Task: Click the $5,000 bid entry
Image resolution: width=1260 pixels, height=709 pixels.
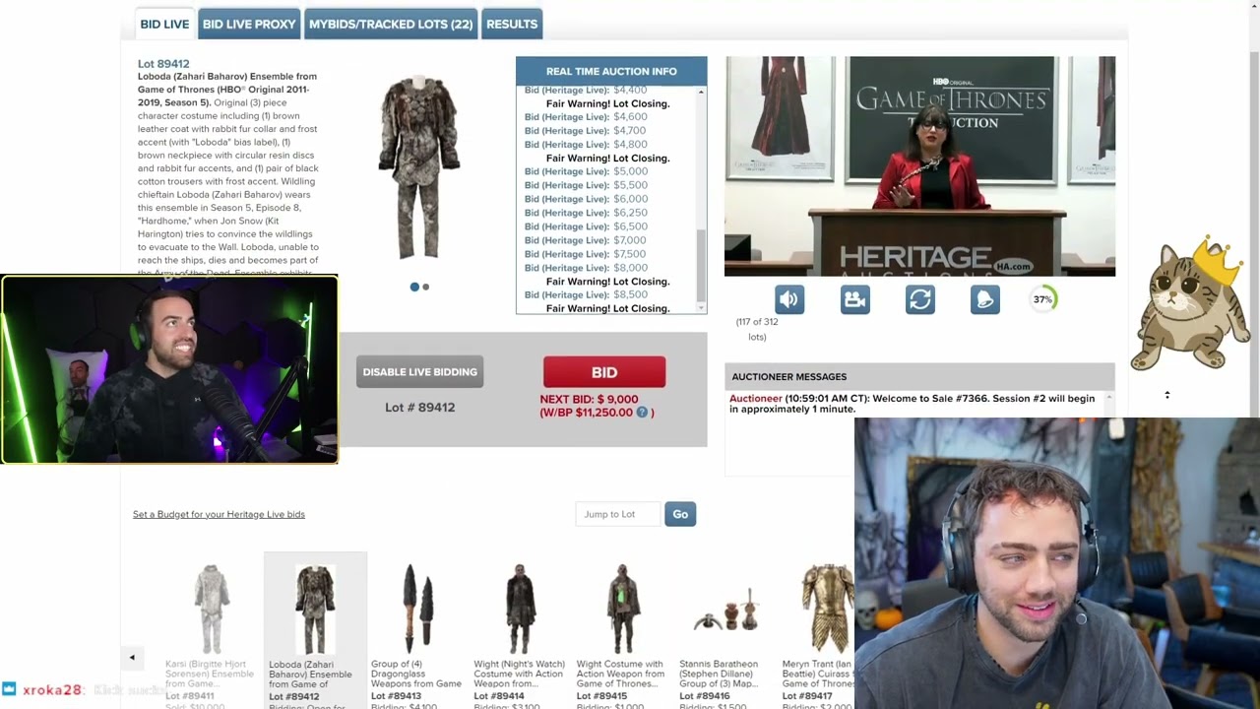Action: tap(587, 171)
